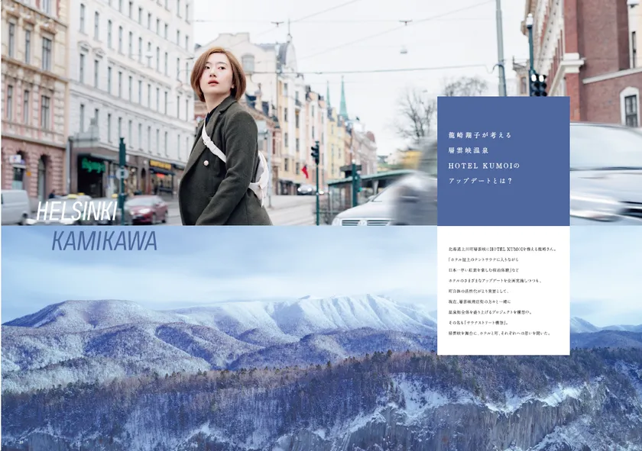Click the 'アップデートとは？' title line
Screen dimensions: 642x451
(x=480, y=181)
